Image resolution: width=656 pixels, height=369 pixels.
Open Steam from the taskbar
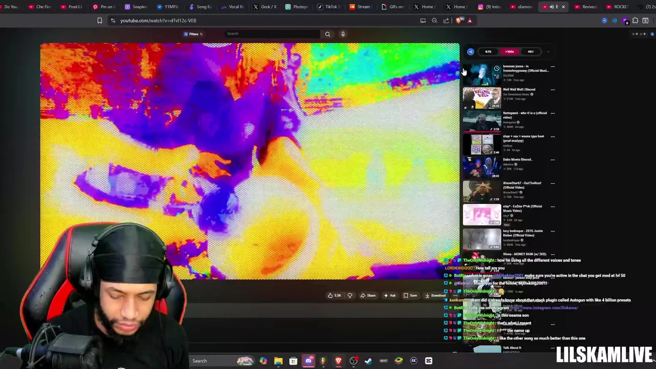(x=368, y=361)
